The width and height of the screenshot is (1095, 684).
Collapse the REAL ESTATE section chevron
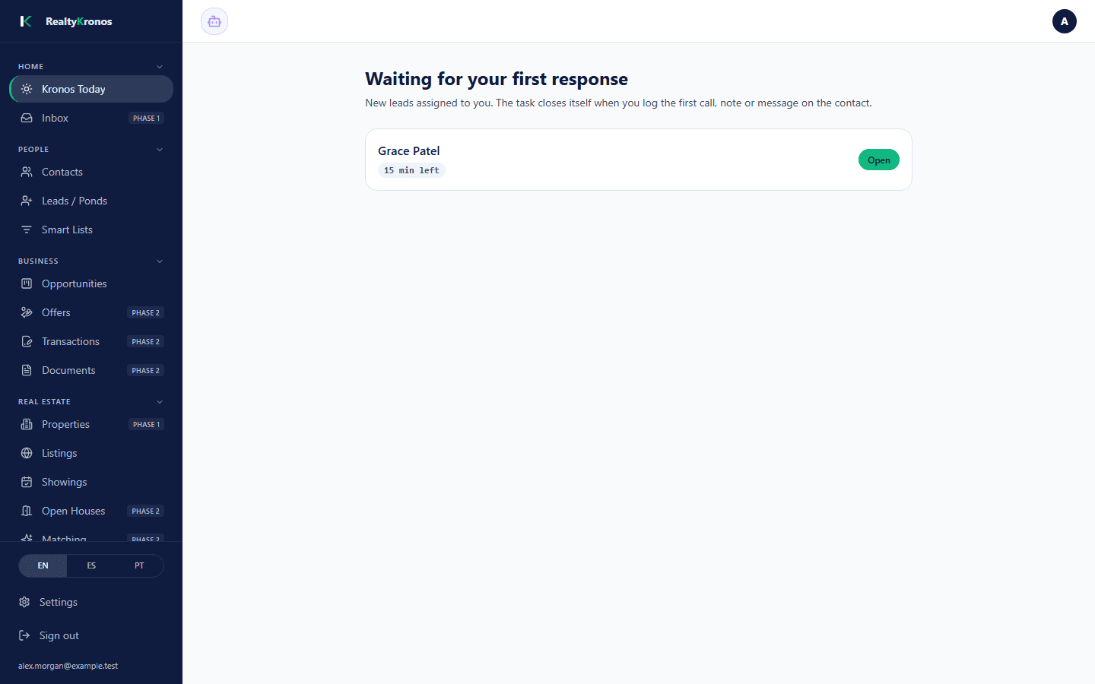(x=160, y=402)
